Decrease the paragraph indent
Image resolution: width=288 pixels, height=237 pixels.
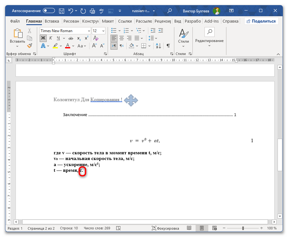pos(153,30)
